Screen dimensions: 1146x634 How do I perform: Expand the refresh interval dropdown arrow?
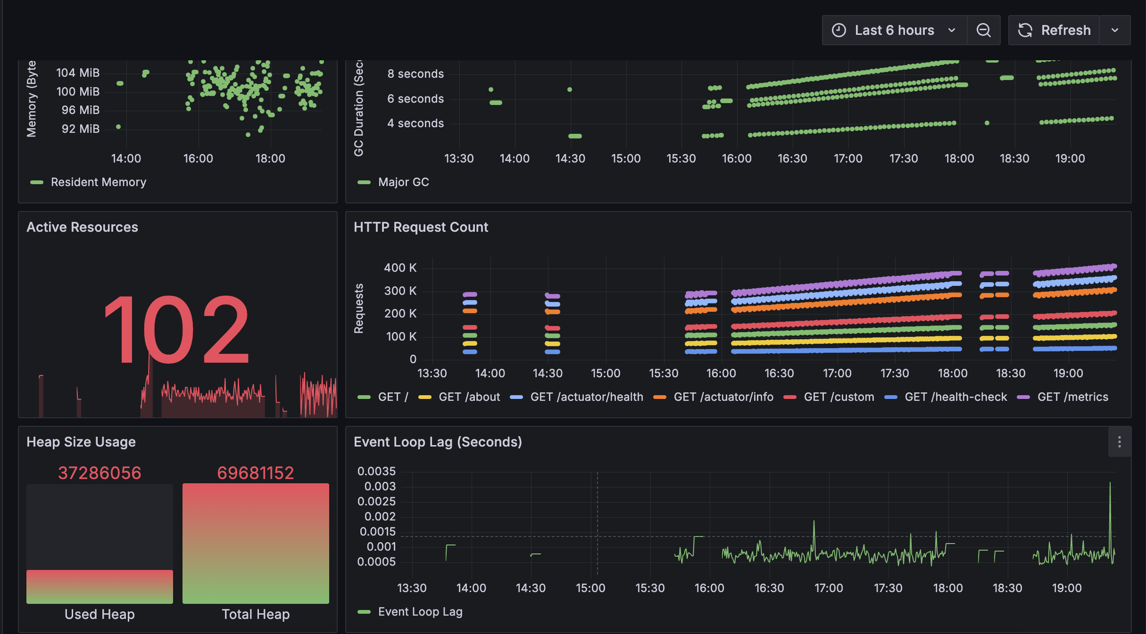pyautogui.click(x=1115, y=30)
